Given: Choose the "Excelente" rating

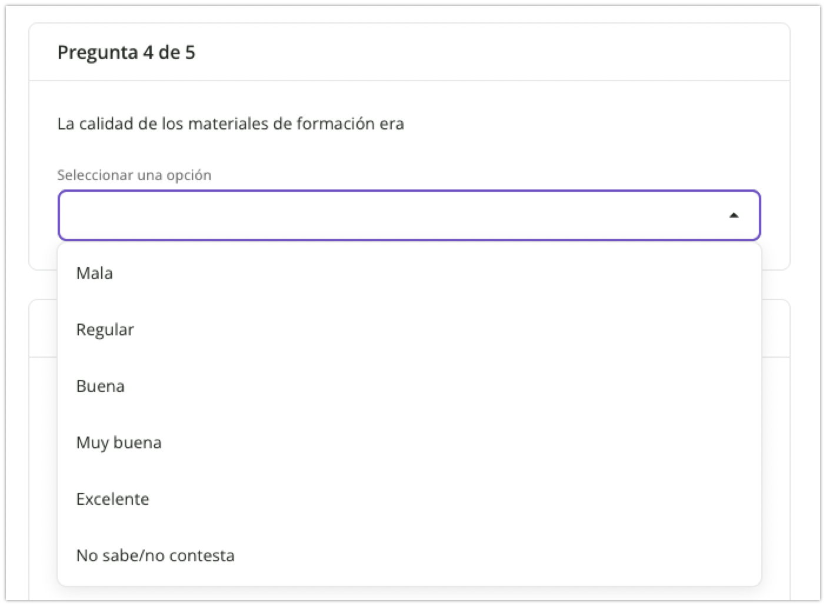Looking at the screenshot, I should (x=113, y=499).
